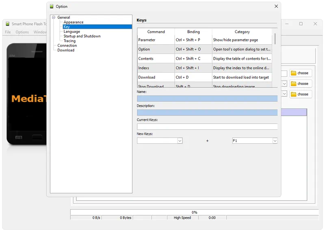Click the Option dialog title icon

(x=52, y=6)
